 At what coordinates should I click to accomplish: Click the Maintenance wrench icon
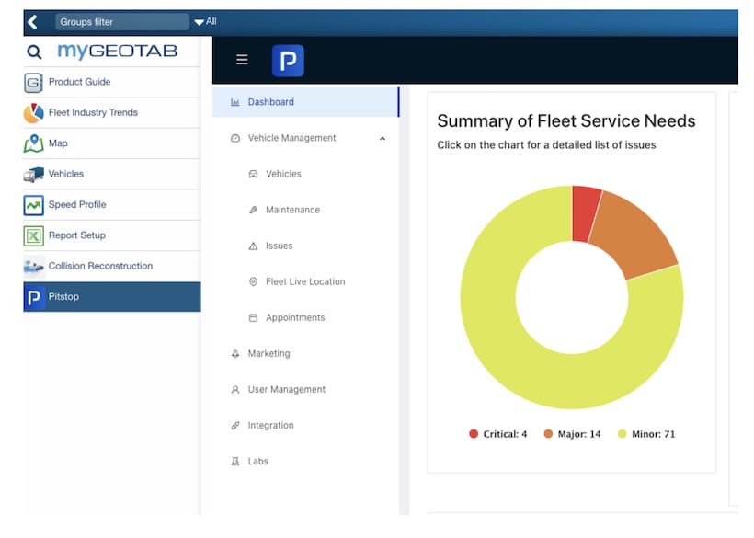point(253,210)
